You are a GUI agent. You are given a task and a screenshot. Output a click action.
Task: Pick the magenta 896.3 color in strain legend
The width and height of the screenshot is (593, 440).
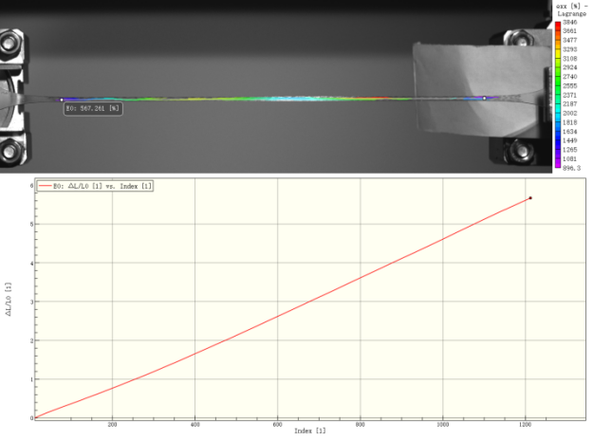point(559,166)
